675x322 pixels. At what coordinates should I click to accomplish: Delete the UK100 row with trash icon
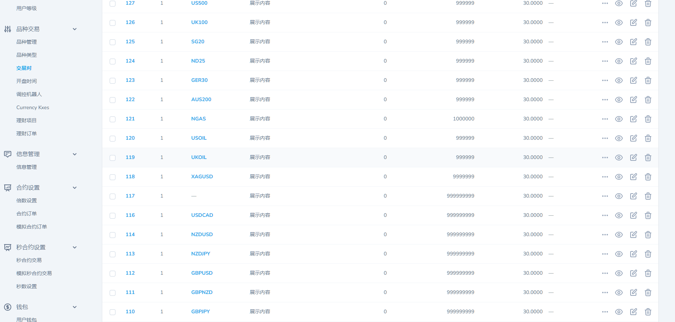pyautogui.click(x=648, y=23)
